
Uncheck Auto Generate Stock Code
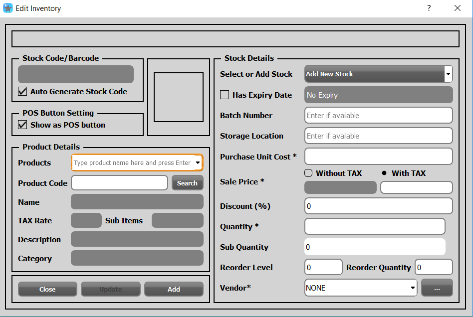[22, 91]
